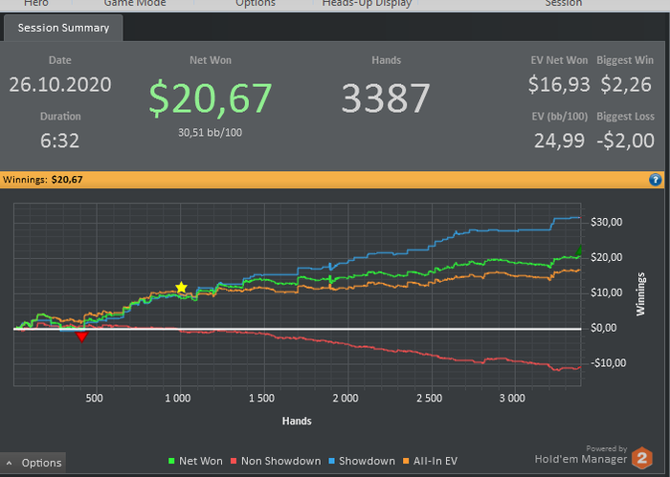Click the Winnings: $20,67 orange bar label
This screenshot has height=477, width=670.
coord(43,180)
